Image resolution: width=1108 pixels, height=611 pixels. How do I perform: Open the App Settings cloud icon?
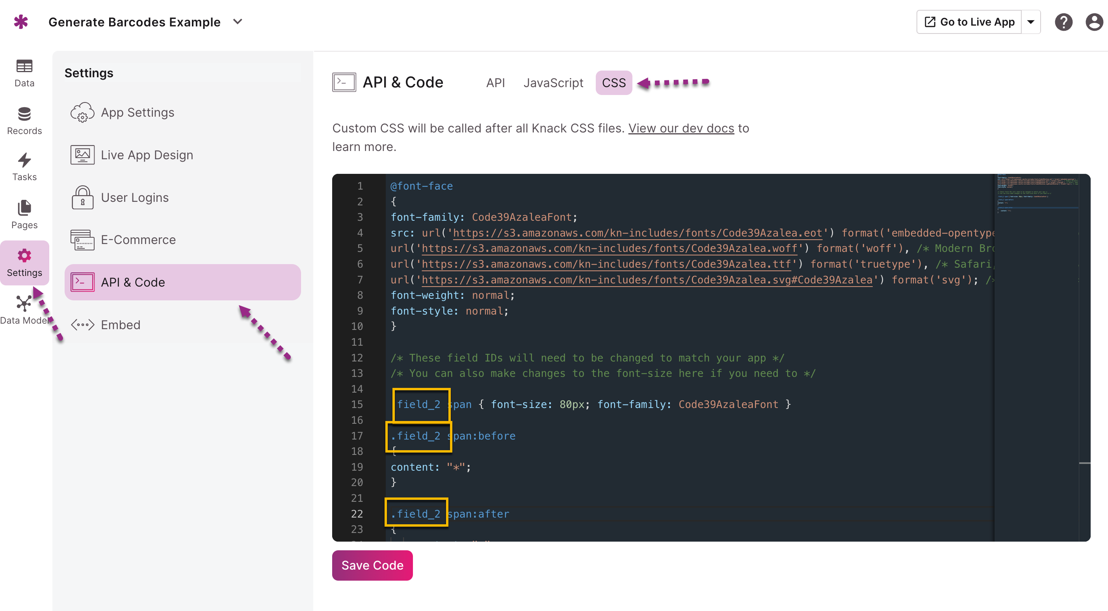tap(82, 113)
